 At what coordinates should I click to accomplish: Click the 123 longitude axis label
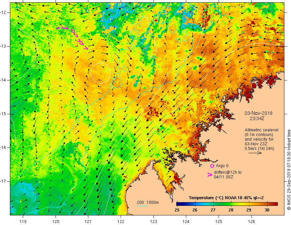[153, 221]
